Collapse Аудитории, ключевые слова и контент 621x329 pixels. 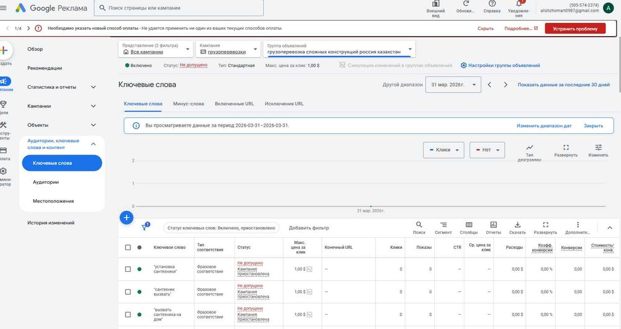94,144
